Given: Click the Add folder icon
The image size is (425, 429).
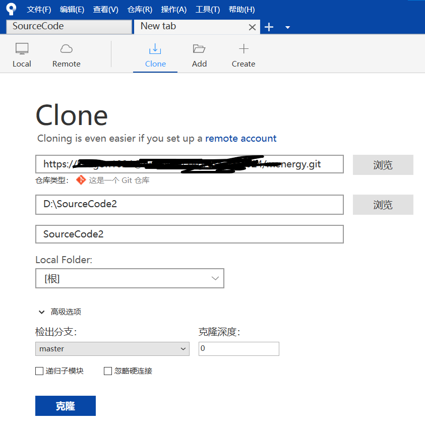Looking at the screenshot, I should click(199, 49).
